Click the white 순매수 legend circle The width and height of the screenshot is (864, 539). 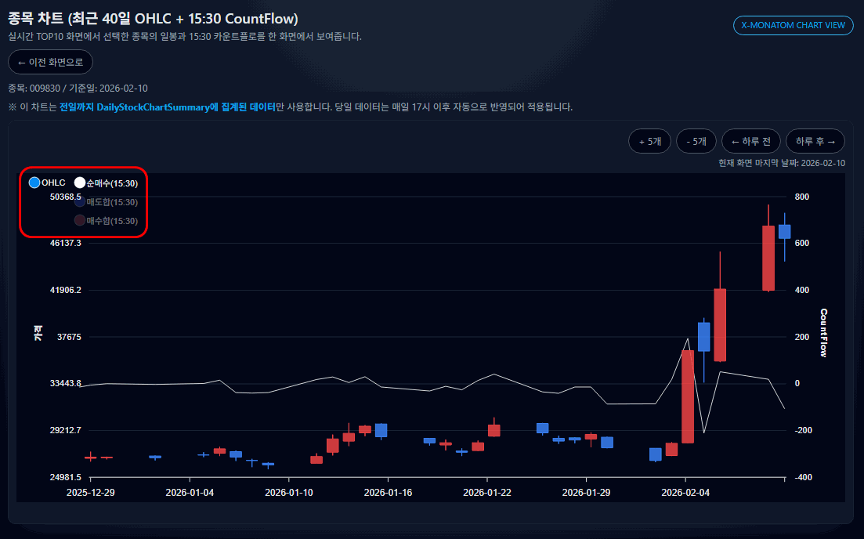[78, 182]
